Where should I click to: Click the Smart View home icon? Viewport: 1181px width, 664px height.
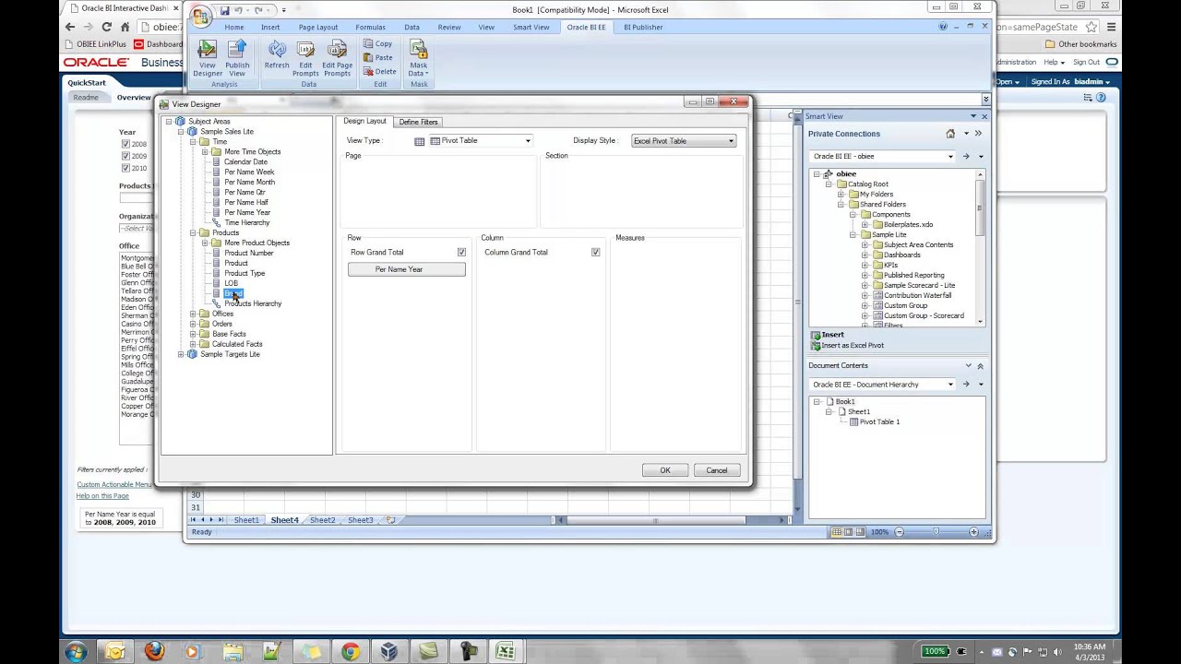click(x=950, y=134)
